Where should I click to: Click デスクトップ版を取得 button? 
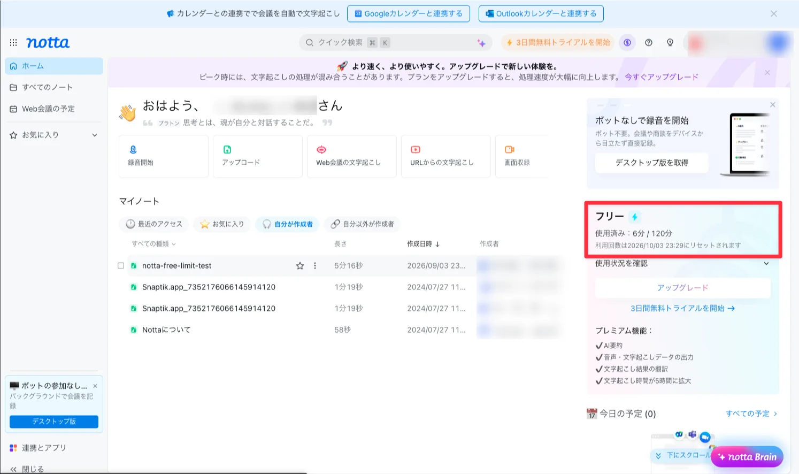pos(652,163)
